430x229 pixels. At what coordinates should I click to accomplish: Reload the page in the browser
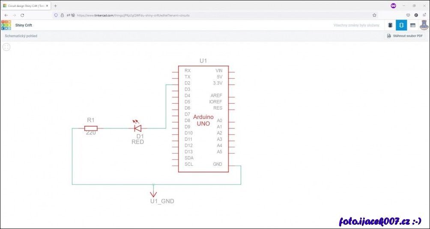tap(22, 15)
